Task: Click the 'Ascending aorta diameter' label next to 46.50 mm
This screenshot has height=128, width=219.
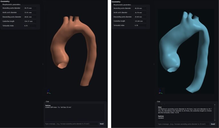Action: [122, 8]
